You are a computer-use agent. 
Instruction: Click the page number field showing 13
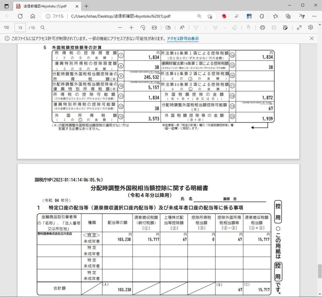(20, 28)
